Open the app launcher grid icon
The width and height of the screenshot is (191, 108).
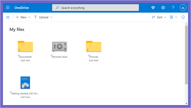(x=8, y=8)
